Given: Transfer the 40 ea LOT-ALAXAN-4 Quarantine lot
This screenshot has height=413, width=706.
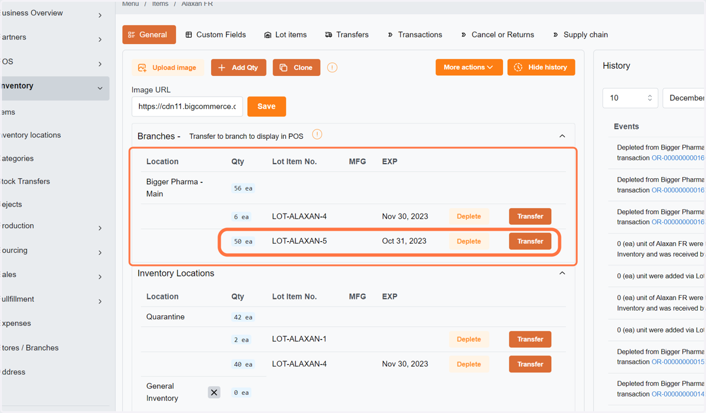Looking at the screenshot, I should 530,364.
